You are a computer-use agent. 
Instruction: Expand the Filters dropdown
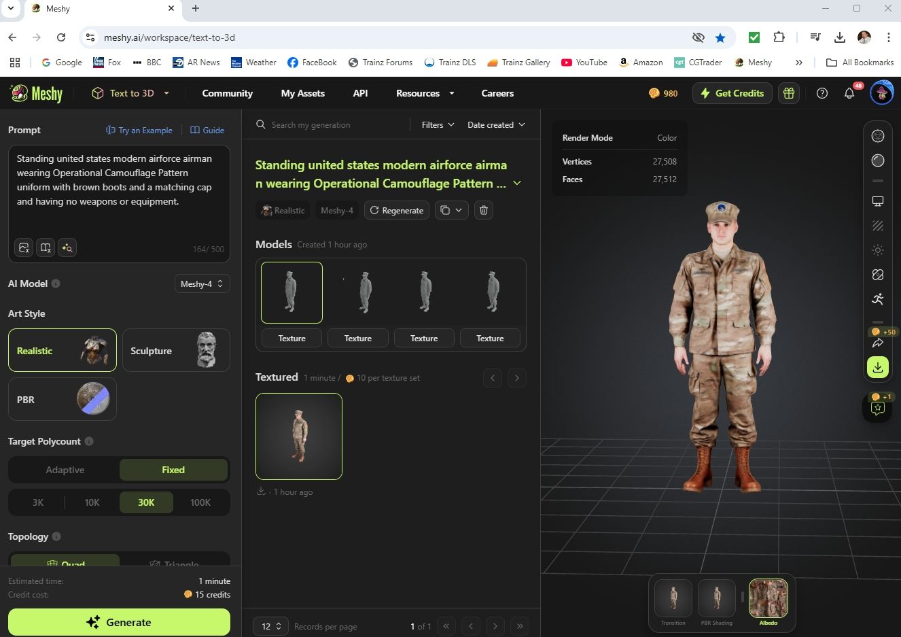(x=438, y=125)
